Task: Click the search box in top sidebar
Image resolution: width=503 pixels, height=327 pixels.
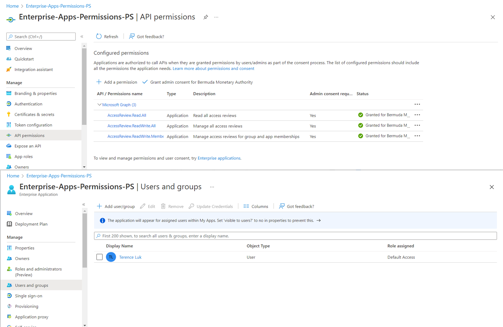Action: point(41,36)
